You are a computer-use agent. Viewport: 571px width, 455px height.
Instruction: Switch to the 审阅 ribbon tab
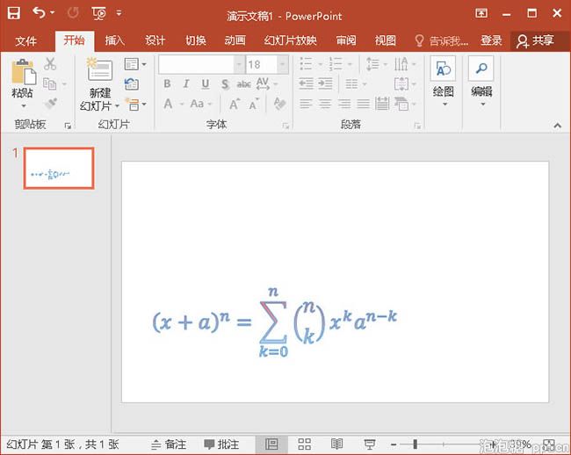click(x=346, y=40)
